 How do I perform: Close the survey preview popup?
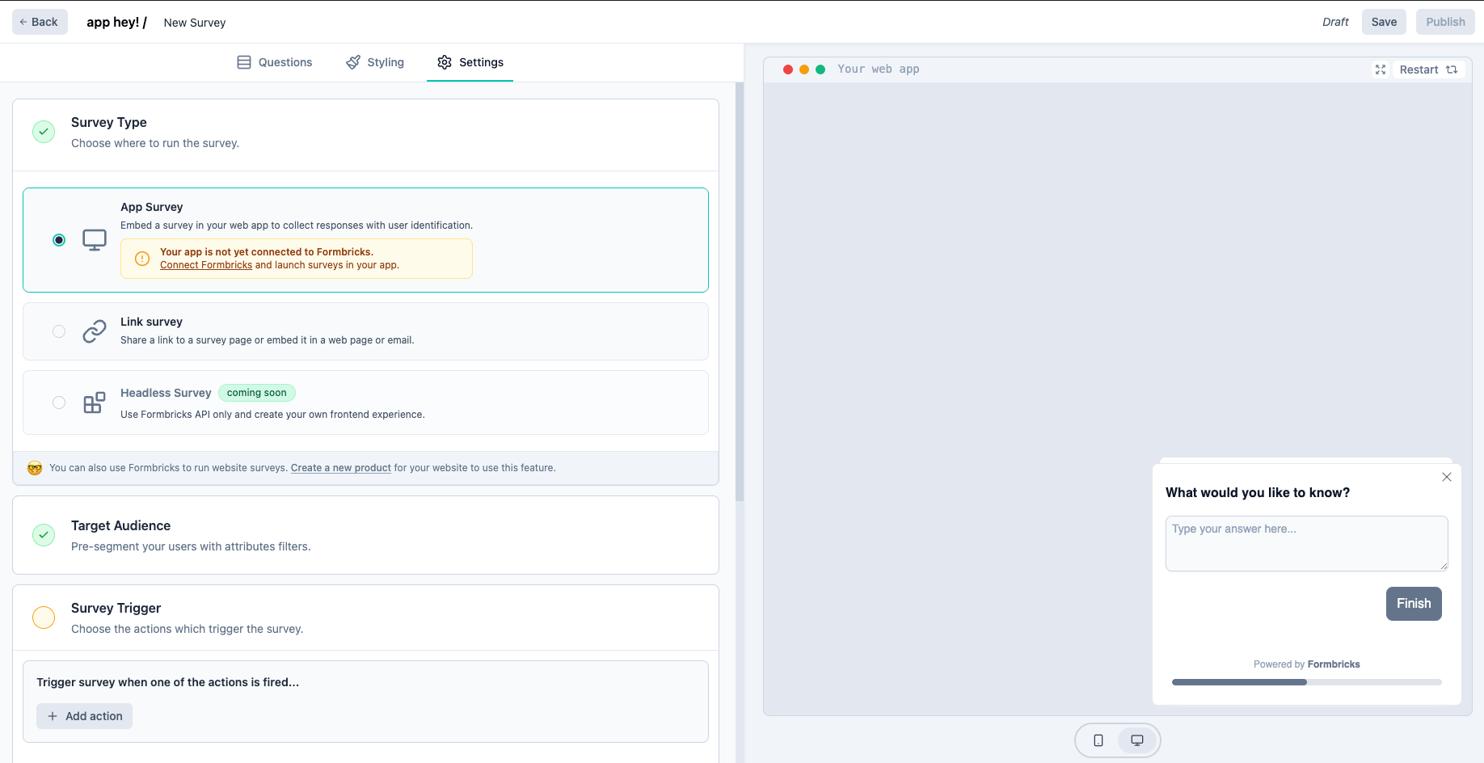[1447, 477]
